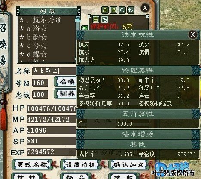Select pet *c兮☆ in the list
201x179 pixels.
point(33,46)
